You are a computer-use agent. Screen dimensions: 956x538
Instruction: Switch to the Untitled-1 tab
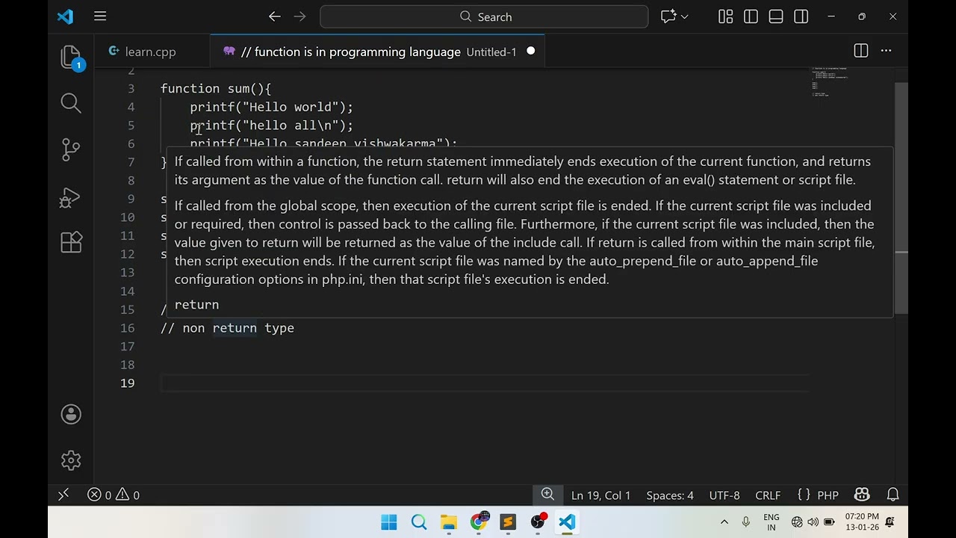(x=379, y=52)
